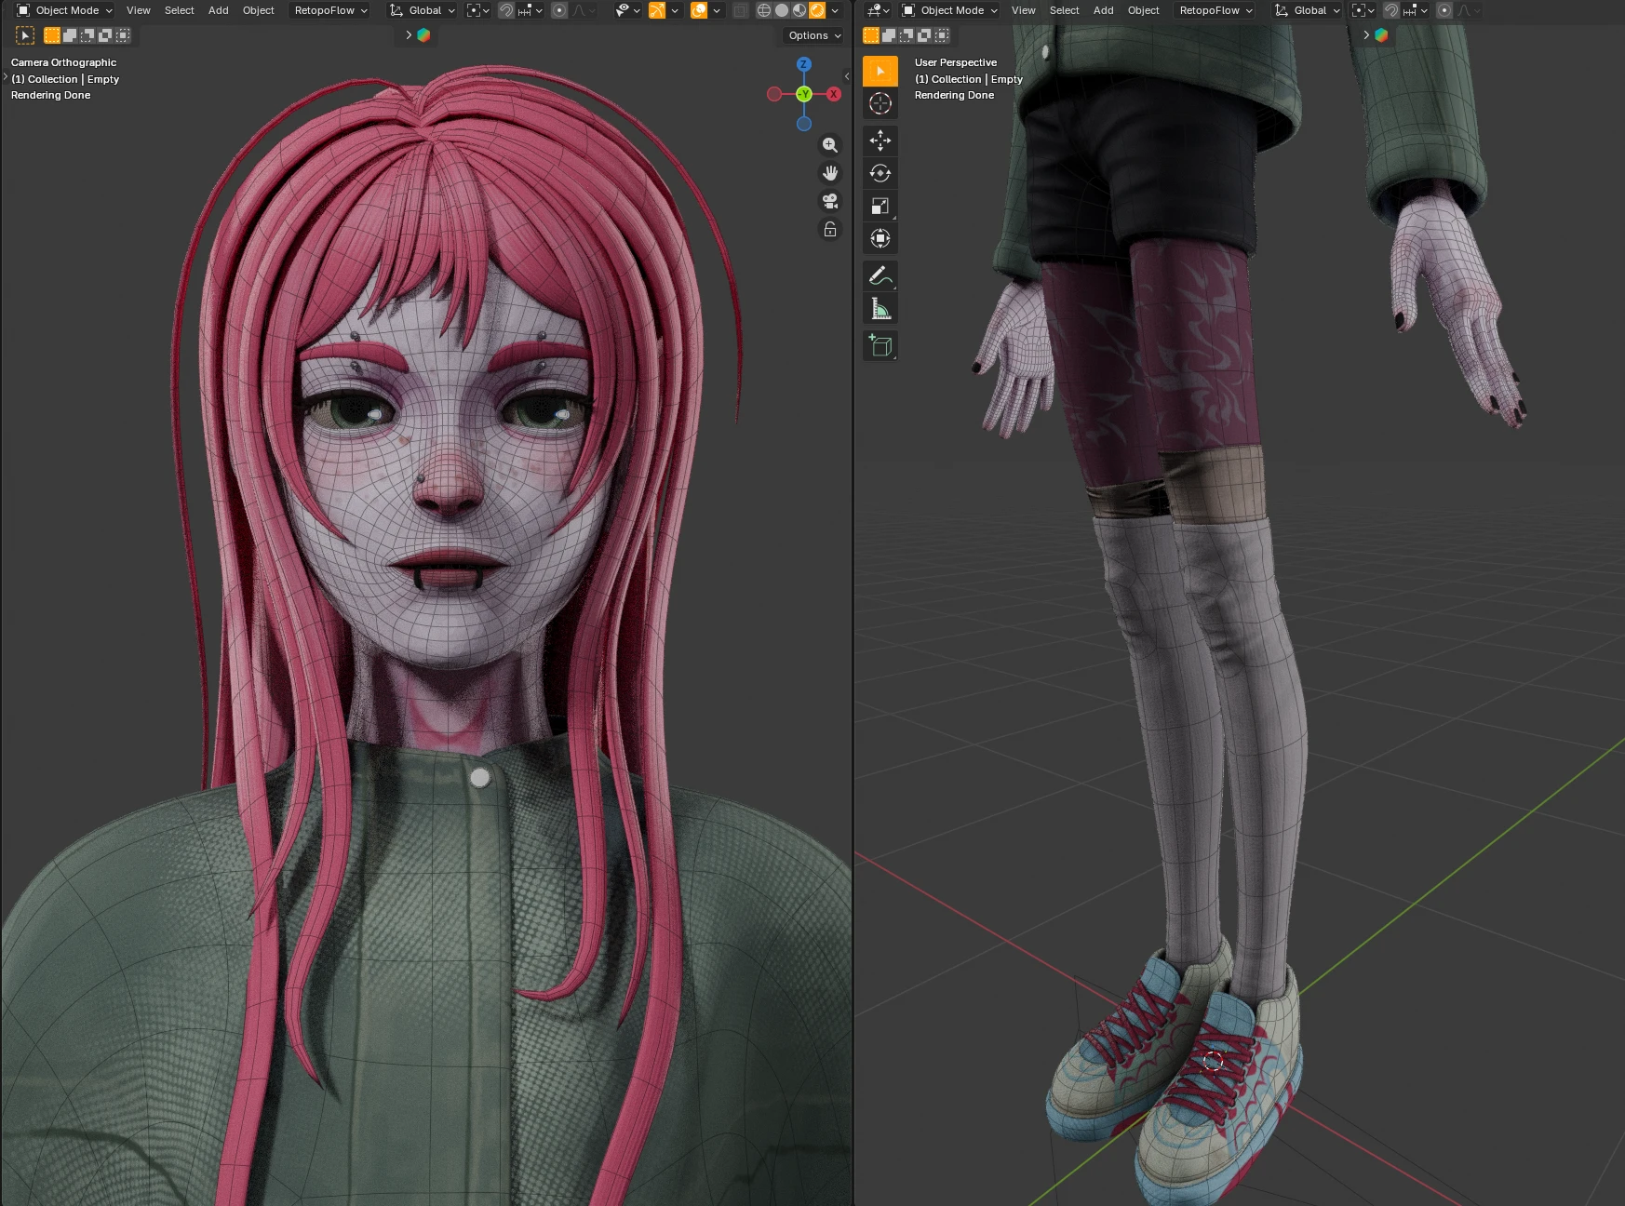Select the Scale tool
This screenshot has height=1206, width=1625.
click(x=880, y=206)
